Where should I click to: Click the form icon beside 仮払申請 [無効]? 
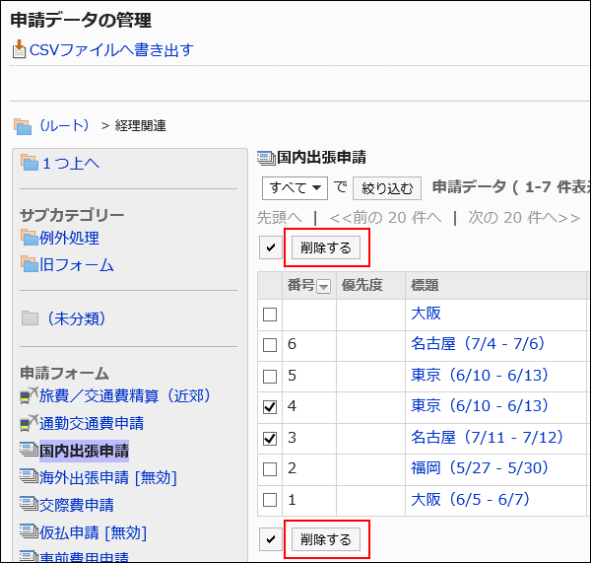tap(29, 531)
